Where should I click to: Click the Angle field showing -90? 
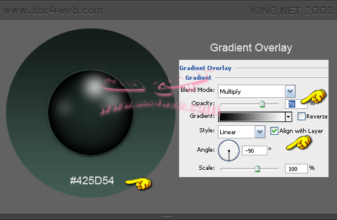point(255,150)
